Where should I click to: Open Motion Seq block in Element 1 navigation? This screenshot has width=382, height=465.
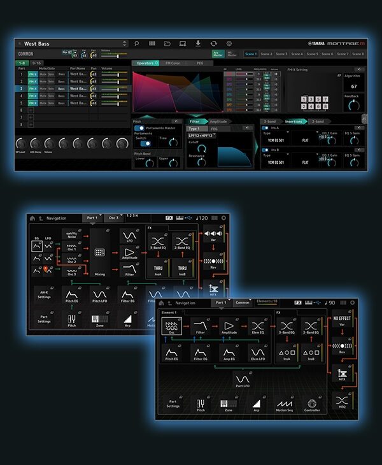pyautogui.click(x=284, y=404)
